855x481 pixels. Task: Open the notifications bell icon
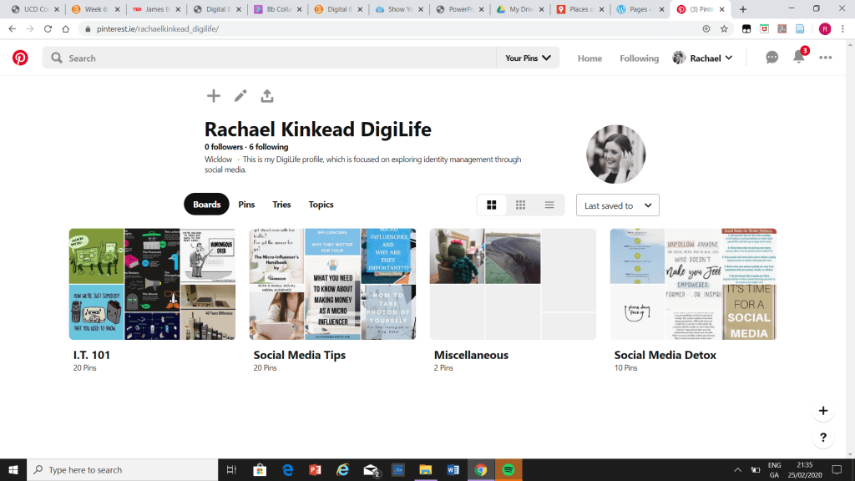point(799,58)
